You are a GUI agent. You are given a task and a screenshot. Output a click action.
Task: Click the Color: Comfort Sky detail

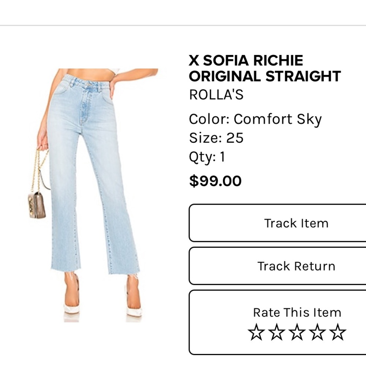coord(255,118)
